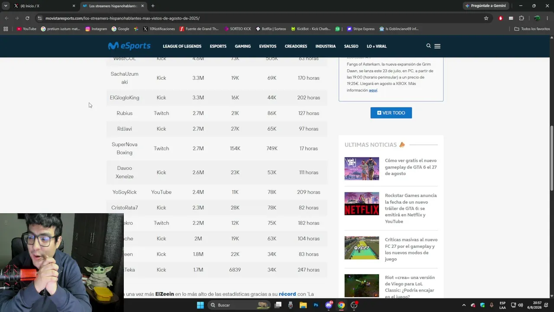Open the Salseo menu item

pyautogui.click(x=351, y=46)
